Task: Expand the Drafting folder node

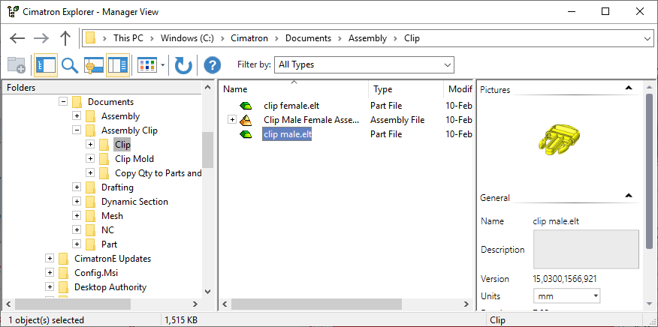Action: 77,187
